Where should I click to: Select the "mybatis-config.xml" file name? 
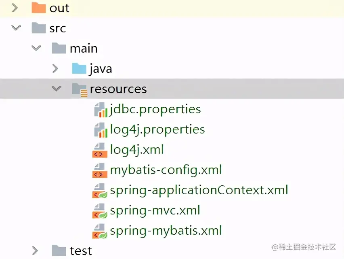166,170
